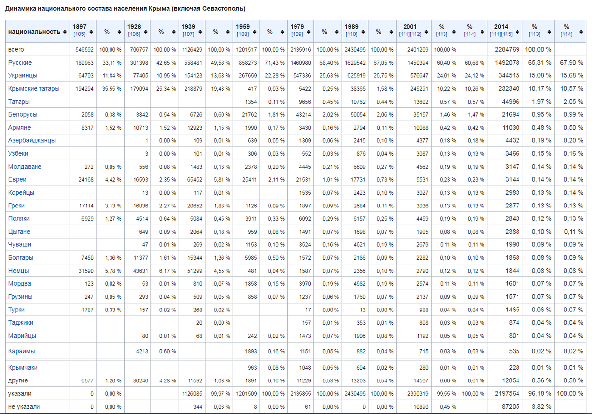Open reference [106] under 1926

(x=134, y=34)
